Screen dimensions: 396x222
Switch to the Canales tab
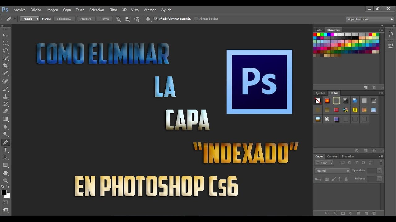point(332,156)
